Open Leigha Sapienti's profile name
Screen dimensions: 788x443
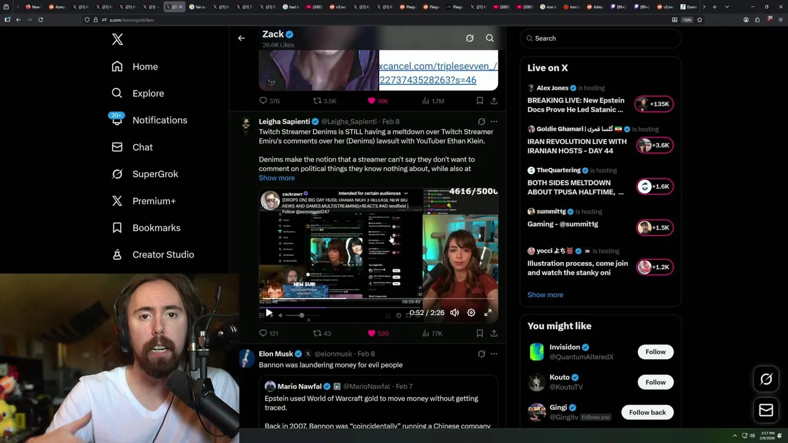pyautogui.click(x=284, y=122)
